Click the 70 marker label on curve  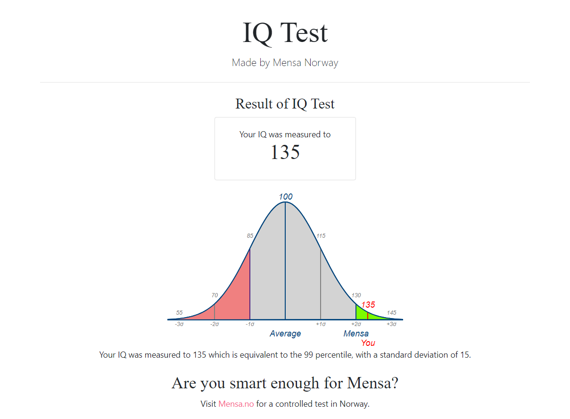[x=215, y=295]
